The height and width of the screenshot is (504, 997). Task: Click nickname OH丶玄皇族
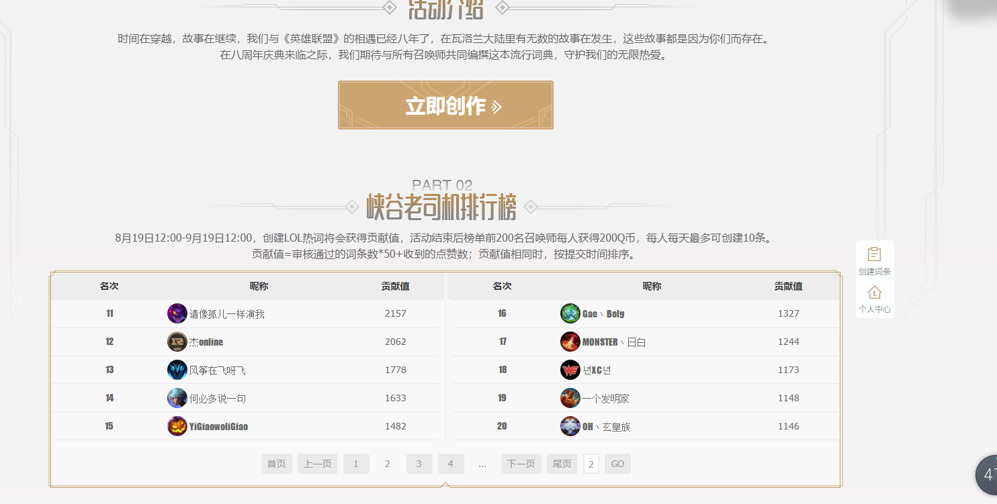click(x=607, y=427)
